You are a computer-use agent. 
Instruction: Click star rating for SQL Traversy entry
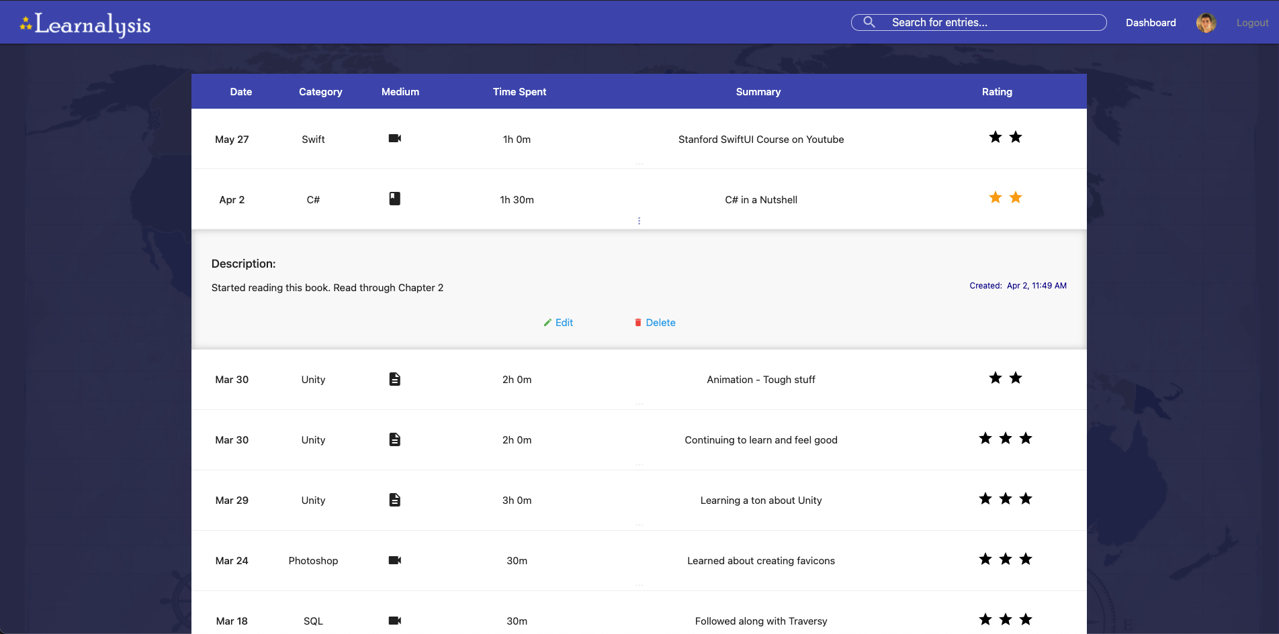coord(1006,619)
